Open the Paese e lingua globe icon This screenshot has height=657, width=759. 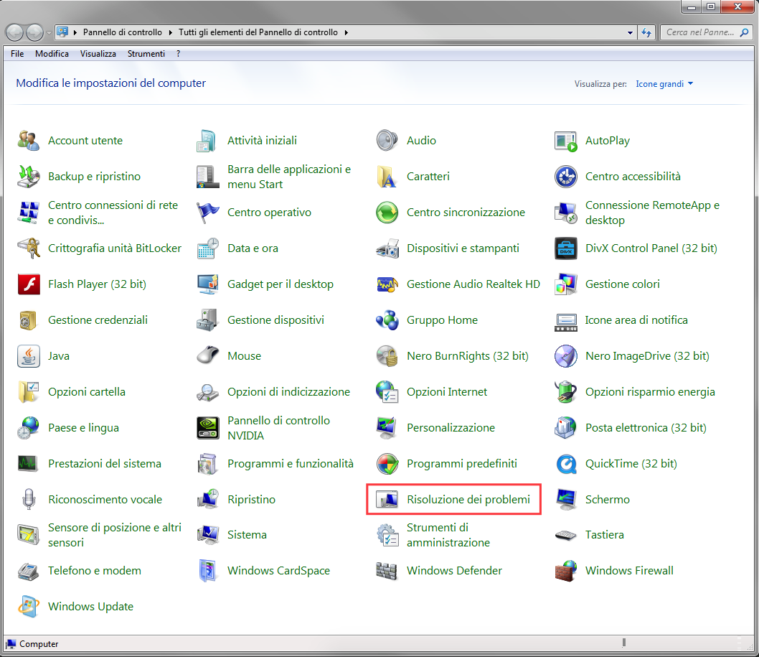click(28, 427)
